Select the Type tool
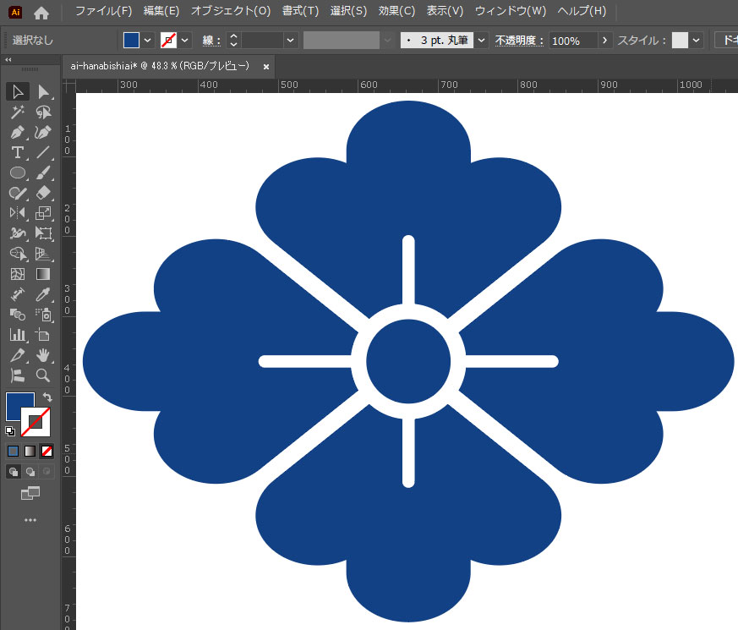Viewport: 738px width, 630px height. pos(17,152)
